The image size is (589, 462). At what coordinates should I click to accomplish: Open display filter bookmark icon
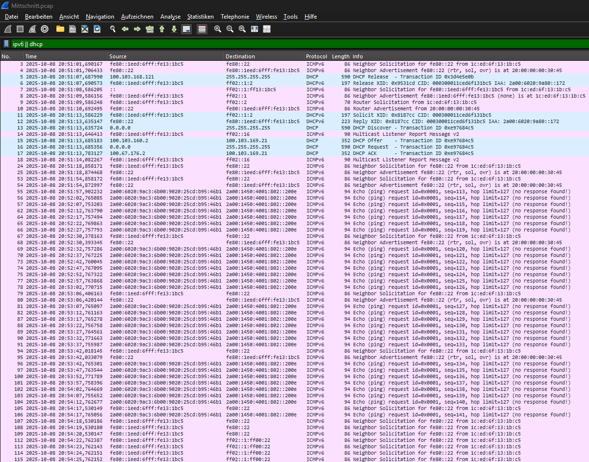pyautogui.click(x=6, y=44)
